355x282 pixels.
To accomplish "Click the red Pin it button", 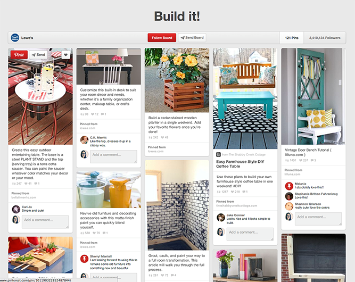I will click(19, 55).
